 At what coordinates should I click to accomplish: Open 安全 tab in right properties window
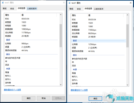[x=79, y=9]
